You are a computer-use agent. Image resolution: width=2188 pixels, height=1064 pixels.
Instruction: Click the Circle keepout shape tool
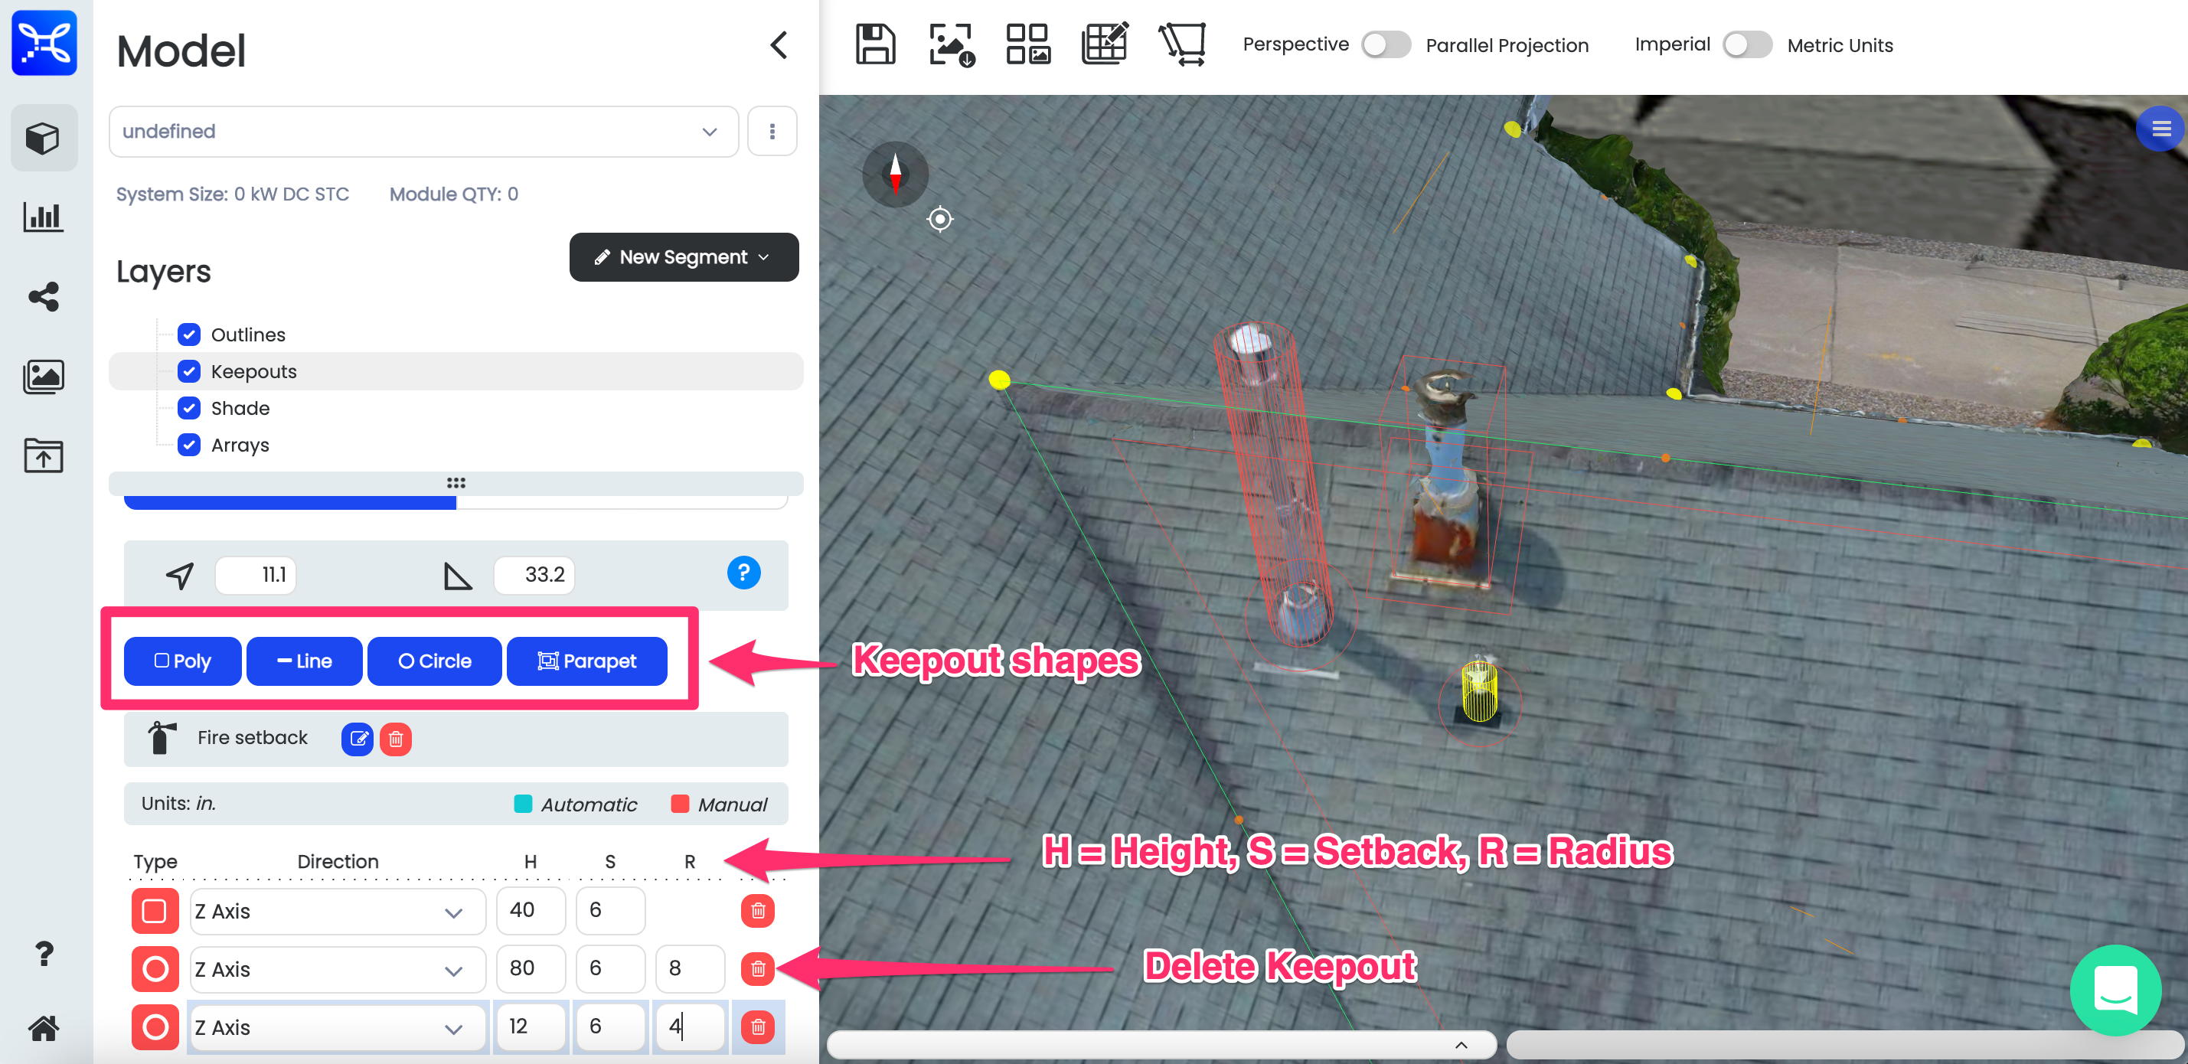[433, 661]
